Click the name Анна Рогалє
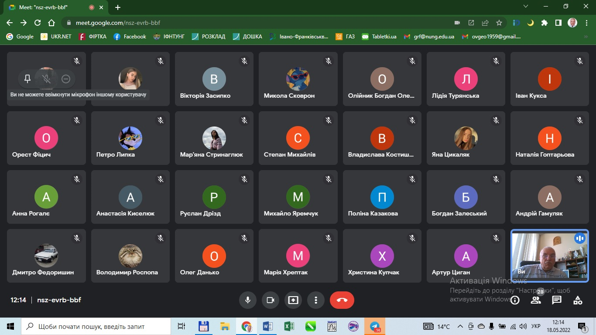The width and height of the screenshot is (596, 335). coord(31,213)
